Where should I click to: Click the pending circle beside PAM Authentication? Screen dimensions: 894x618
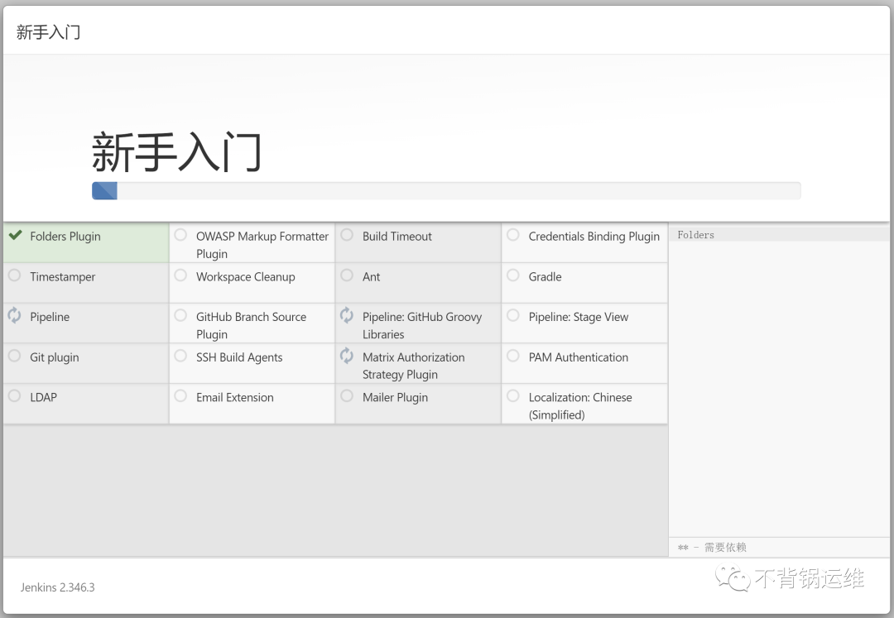[x=513, y=356]
